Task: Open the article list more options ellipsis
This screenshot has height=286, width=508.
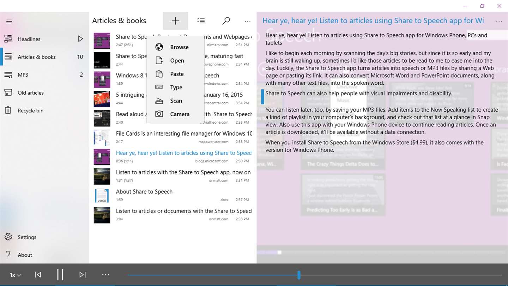Action: coord(248,21)
